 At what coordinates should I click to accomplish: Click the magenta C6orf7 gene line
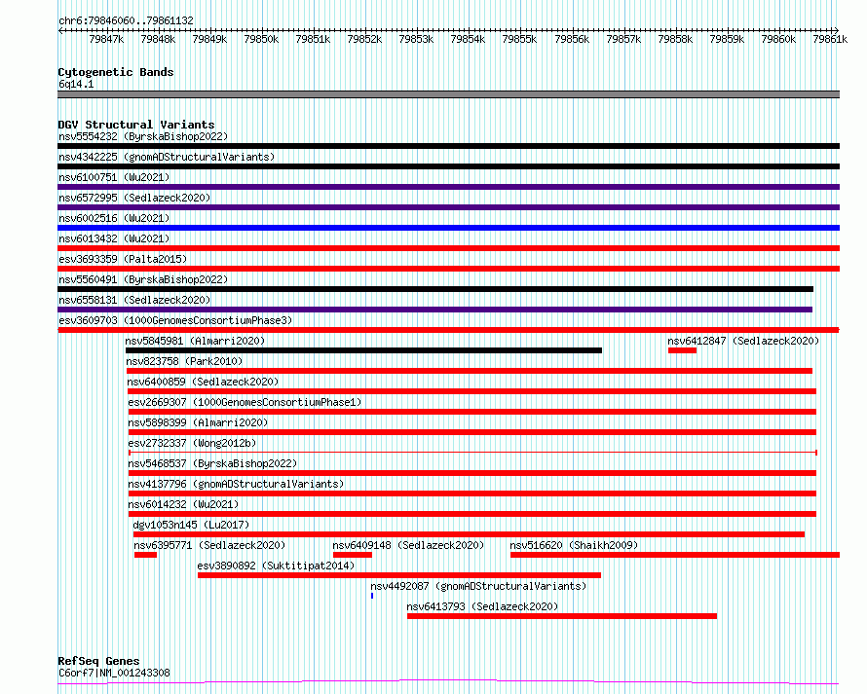(x=448, y=682)
